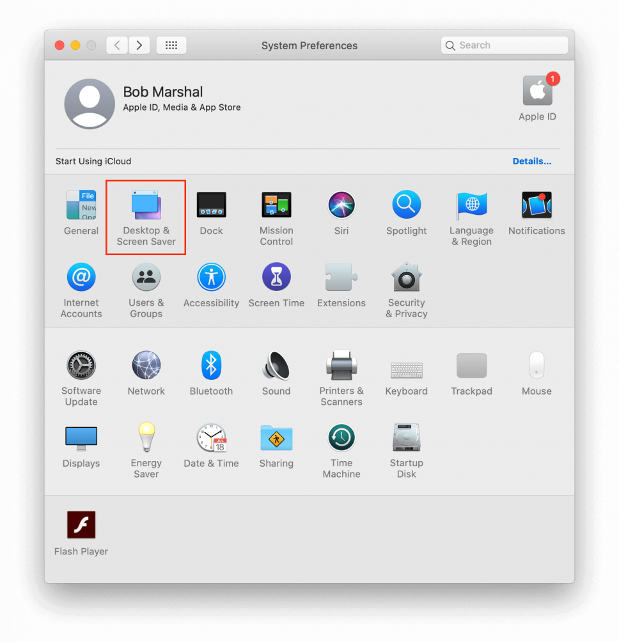Click the Details... link for iCloud
Viewport: 619px width, 642px height.
(x=531, y=161)
